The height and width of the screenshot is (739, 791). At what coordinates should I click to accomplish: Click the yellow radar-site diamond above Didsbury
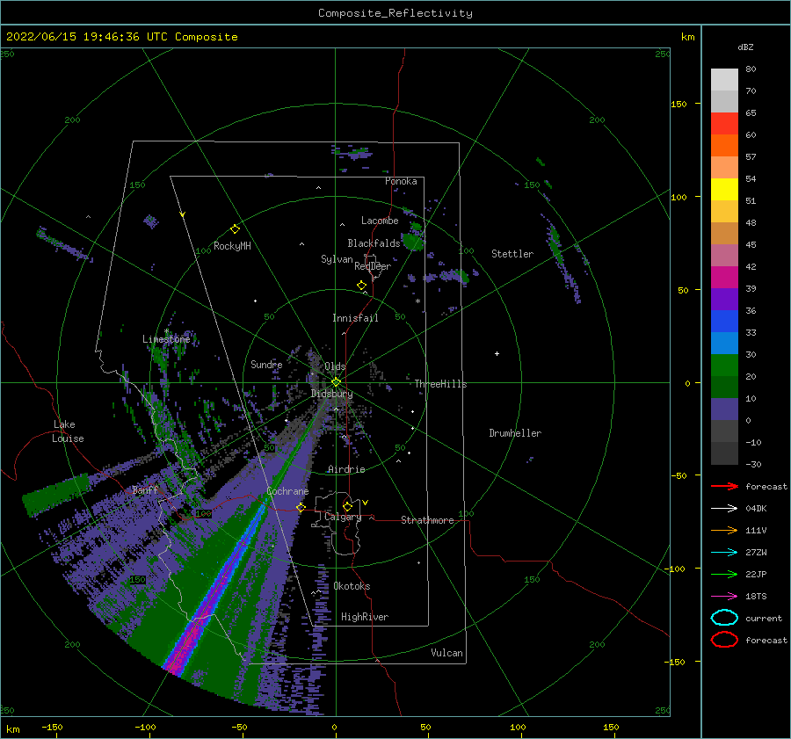(336, 382)
